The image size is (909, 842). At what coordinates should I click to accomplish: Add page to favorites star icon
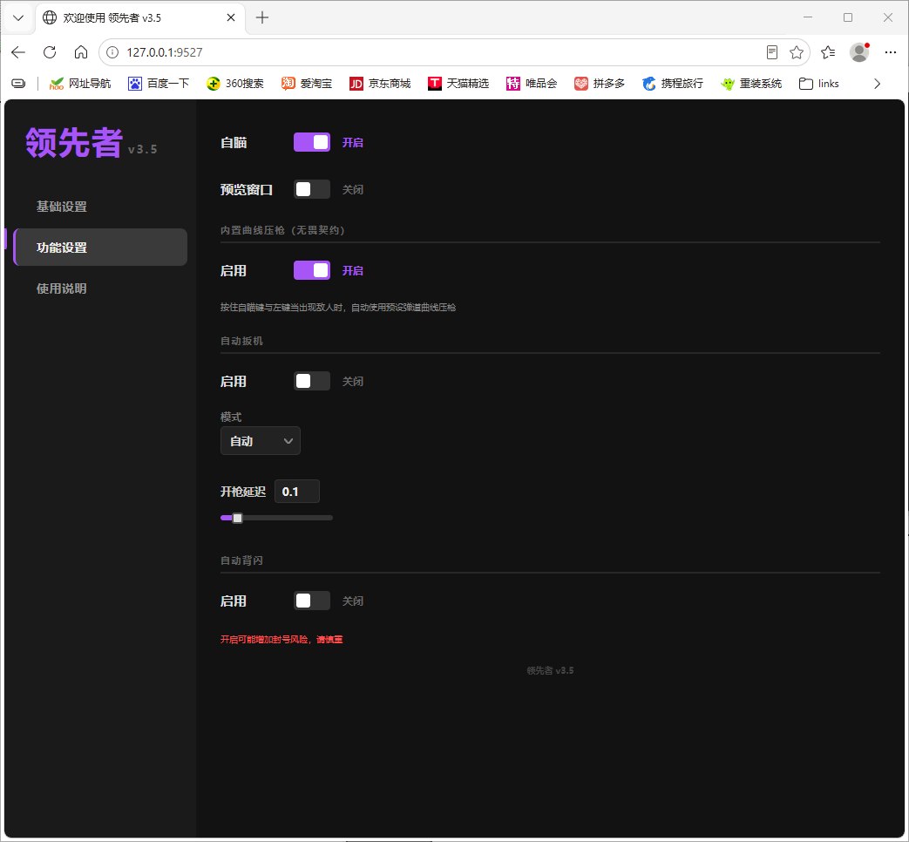[797, 52]
